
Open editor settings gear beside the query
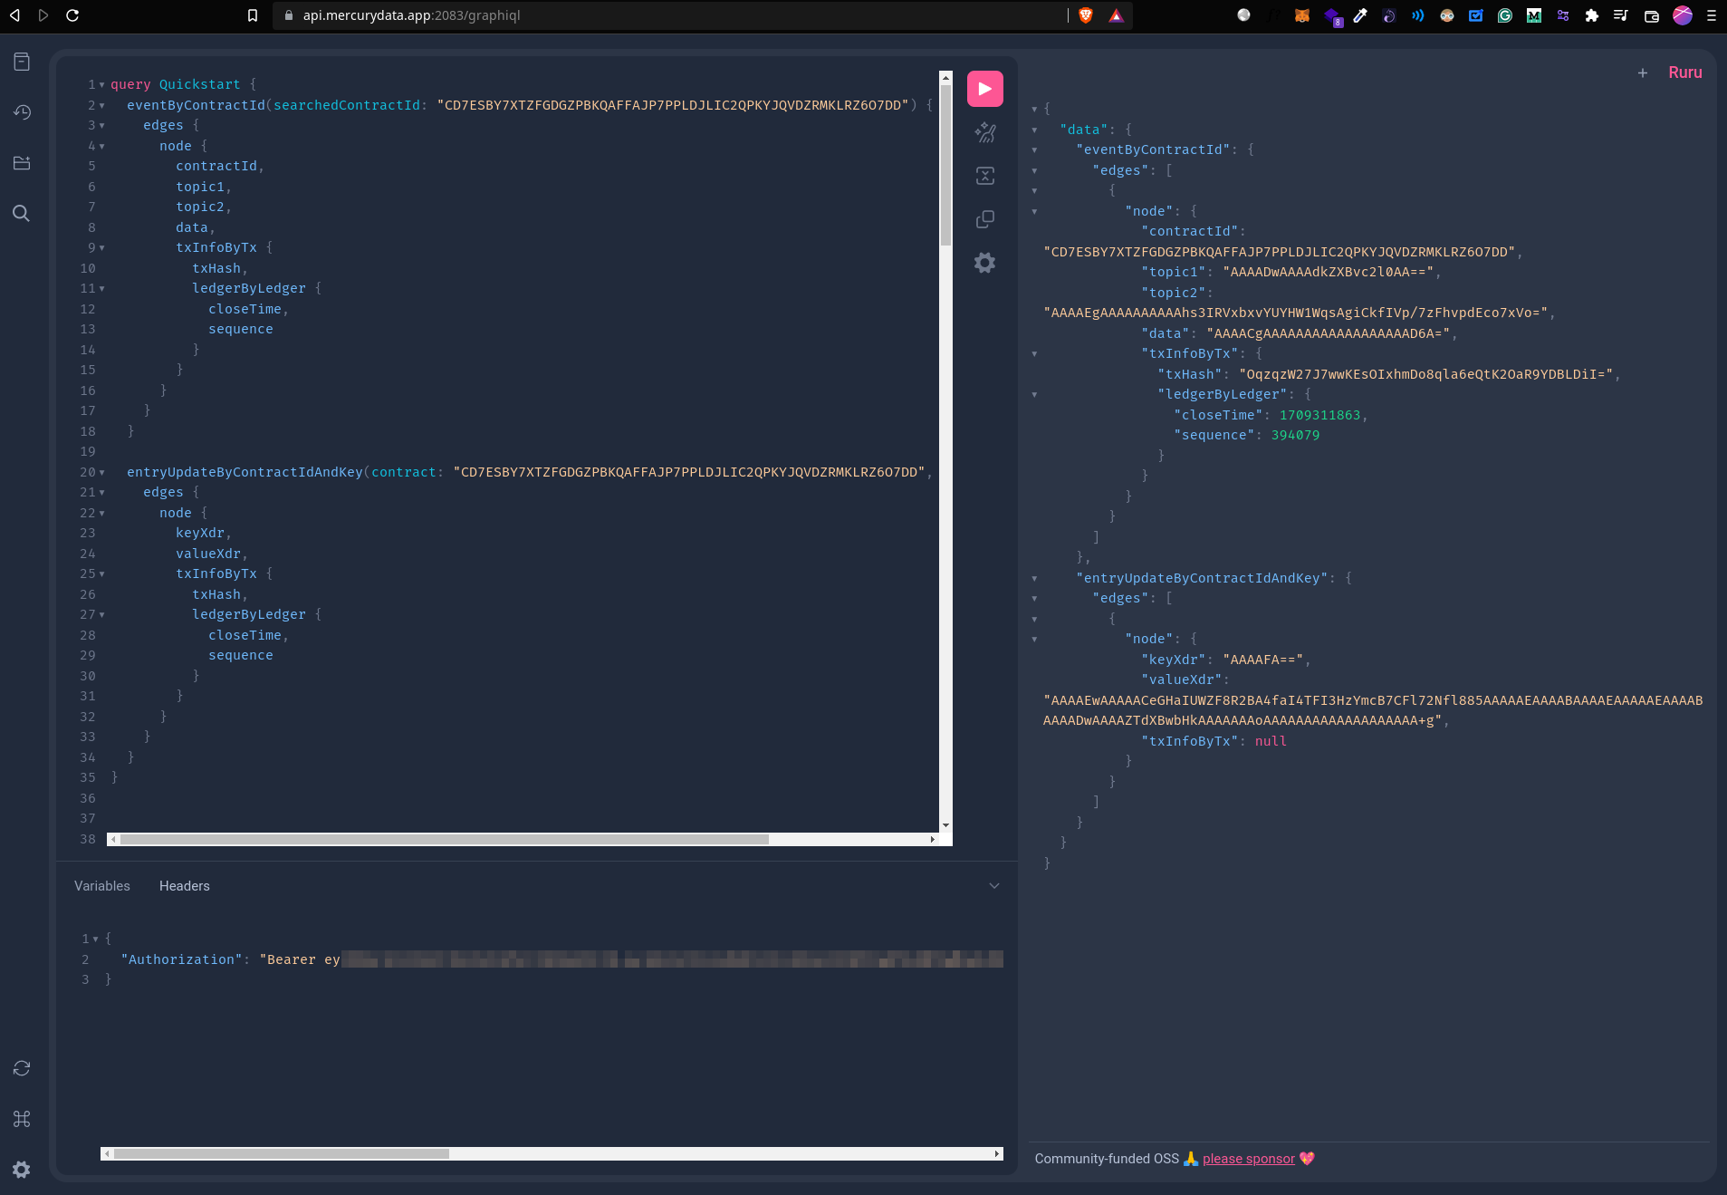pos(984,263)
